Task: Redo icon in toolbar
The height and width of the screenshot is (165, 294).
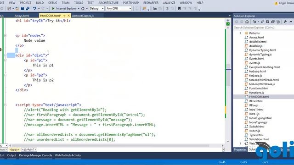Action: tap(43, 8)
